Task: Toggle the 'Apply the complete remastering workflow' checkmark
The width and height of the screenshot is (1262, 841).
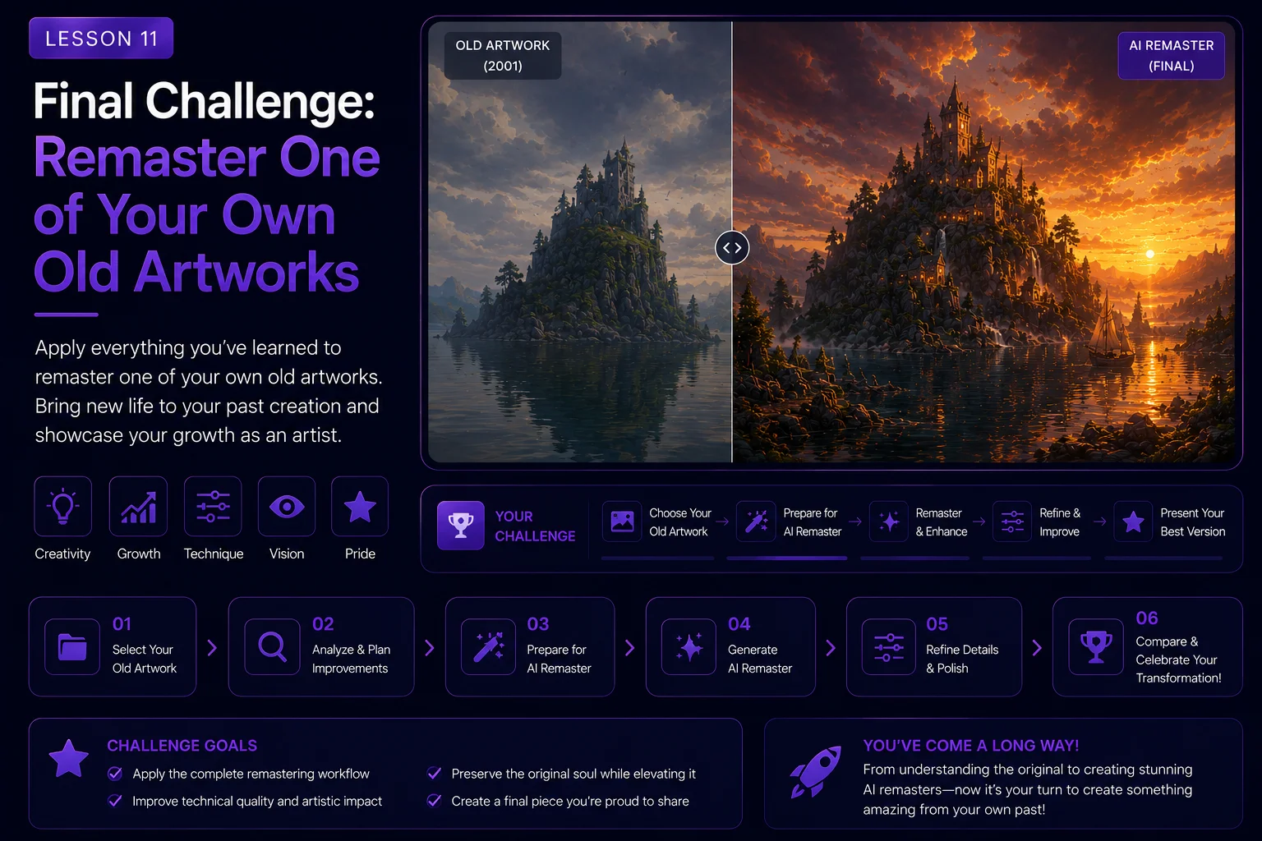Action: tap(115, 774)
